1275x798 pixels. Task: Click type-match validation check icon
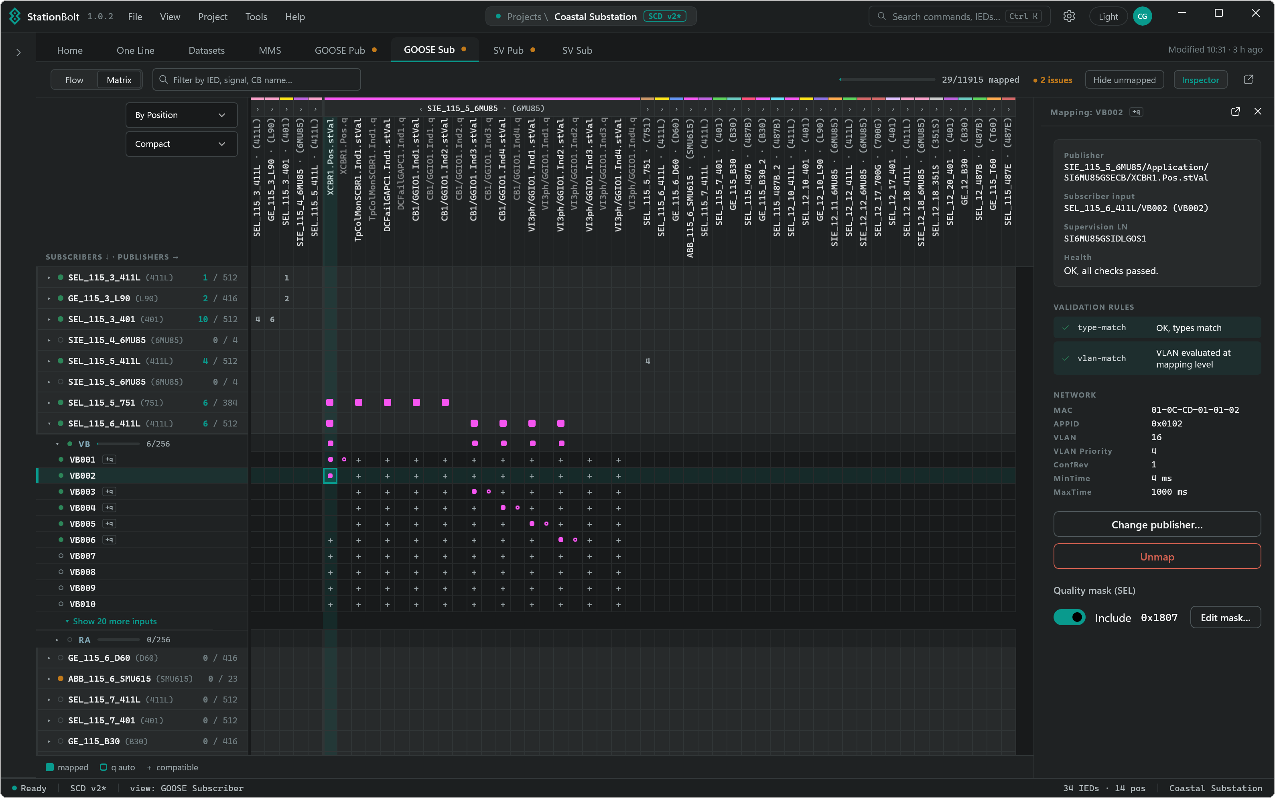tap(1066, 328)
